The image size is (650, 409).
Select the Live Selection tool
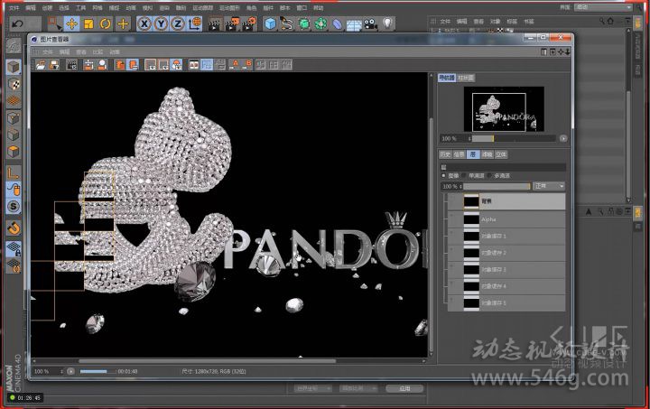pos(54,23)
